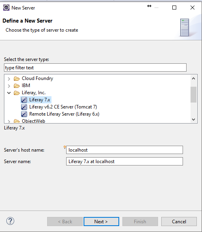Select Liferay v6.2 CE Server (Tomcat 7)
Screen dimensions: 202x232
coord(63,107)
